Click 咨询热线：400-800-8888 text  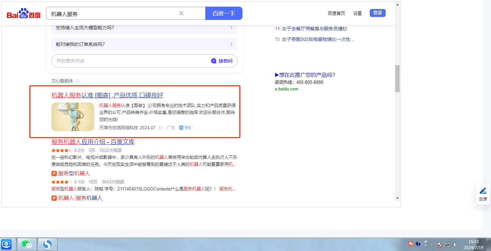point(299,82)
